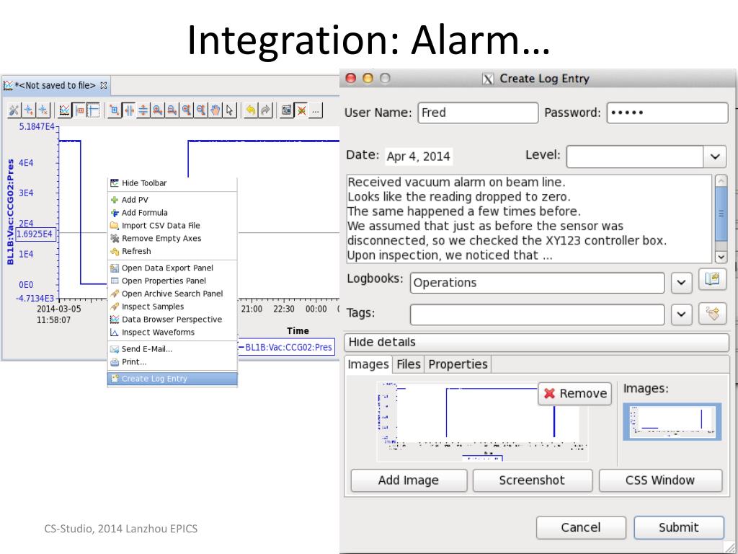Expand the Tags dropdown arrow
The height and width of the screenshot is (554, 738).
click(681, 315)
